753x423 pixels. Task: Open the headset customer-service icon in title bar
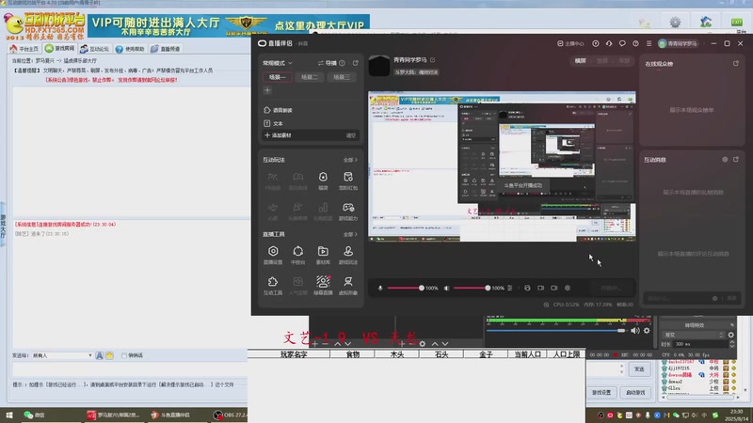tap(609, 43)
